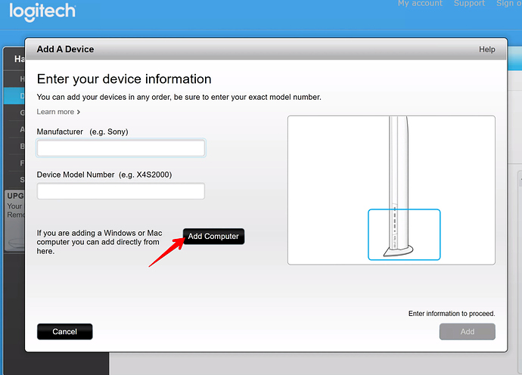Open Help in the Add A Device dialog
The width and height of the screenshot is (522, 375).
(x=486, y=49)
